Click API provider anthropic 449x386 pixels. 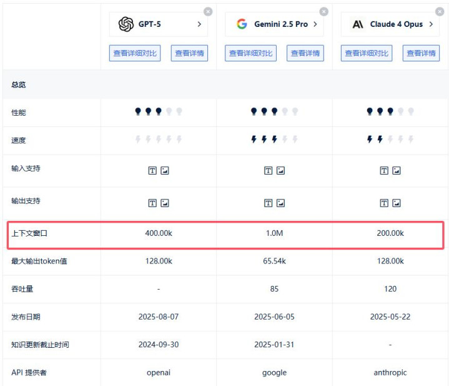(390, 372)
